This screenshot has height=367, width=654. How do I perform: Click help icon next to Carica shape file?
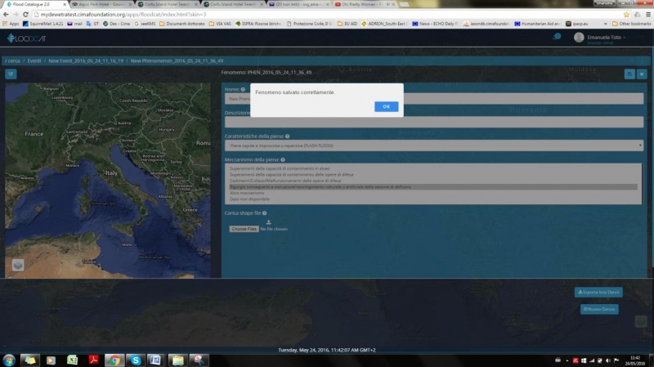click(x=264, y=213)
